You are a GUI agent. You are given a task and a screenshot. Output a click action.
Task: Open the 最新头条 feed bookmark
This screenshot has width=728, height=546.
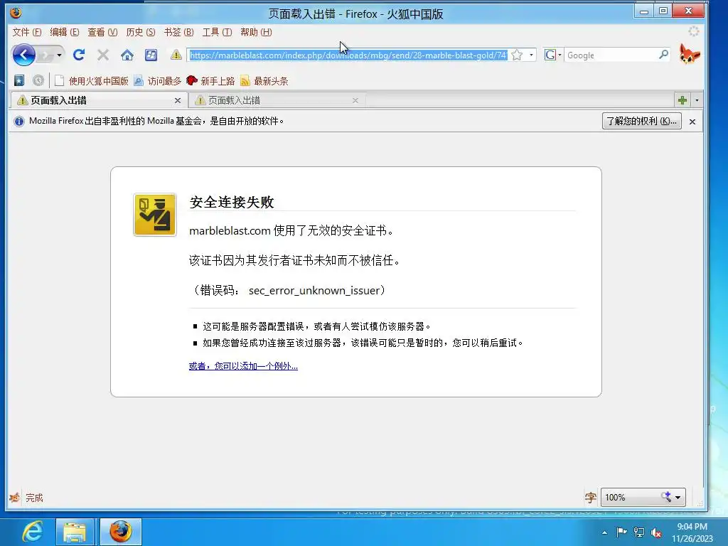264,81
